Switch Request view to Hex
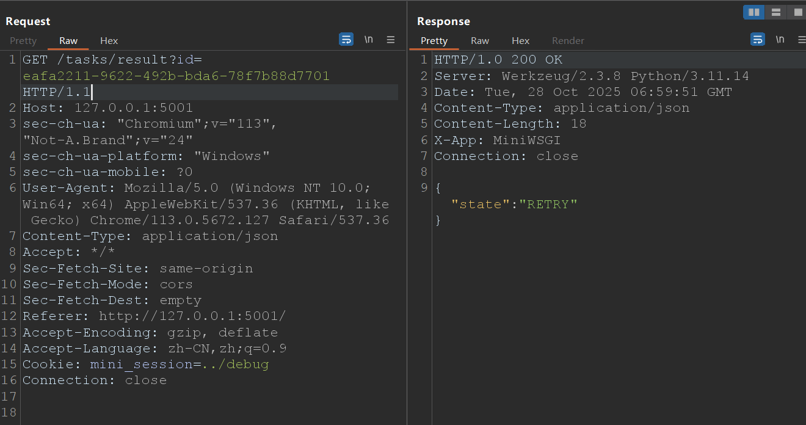 point(109,41)
